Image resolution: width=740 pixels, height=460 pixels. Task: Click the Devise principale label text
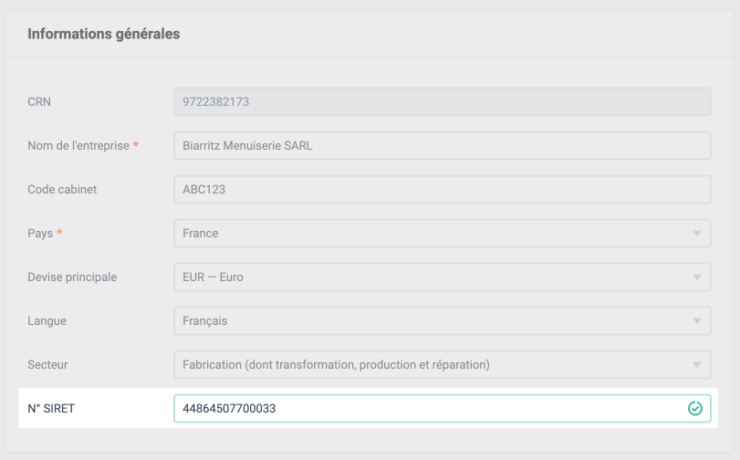click(x=72, y=277)
